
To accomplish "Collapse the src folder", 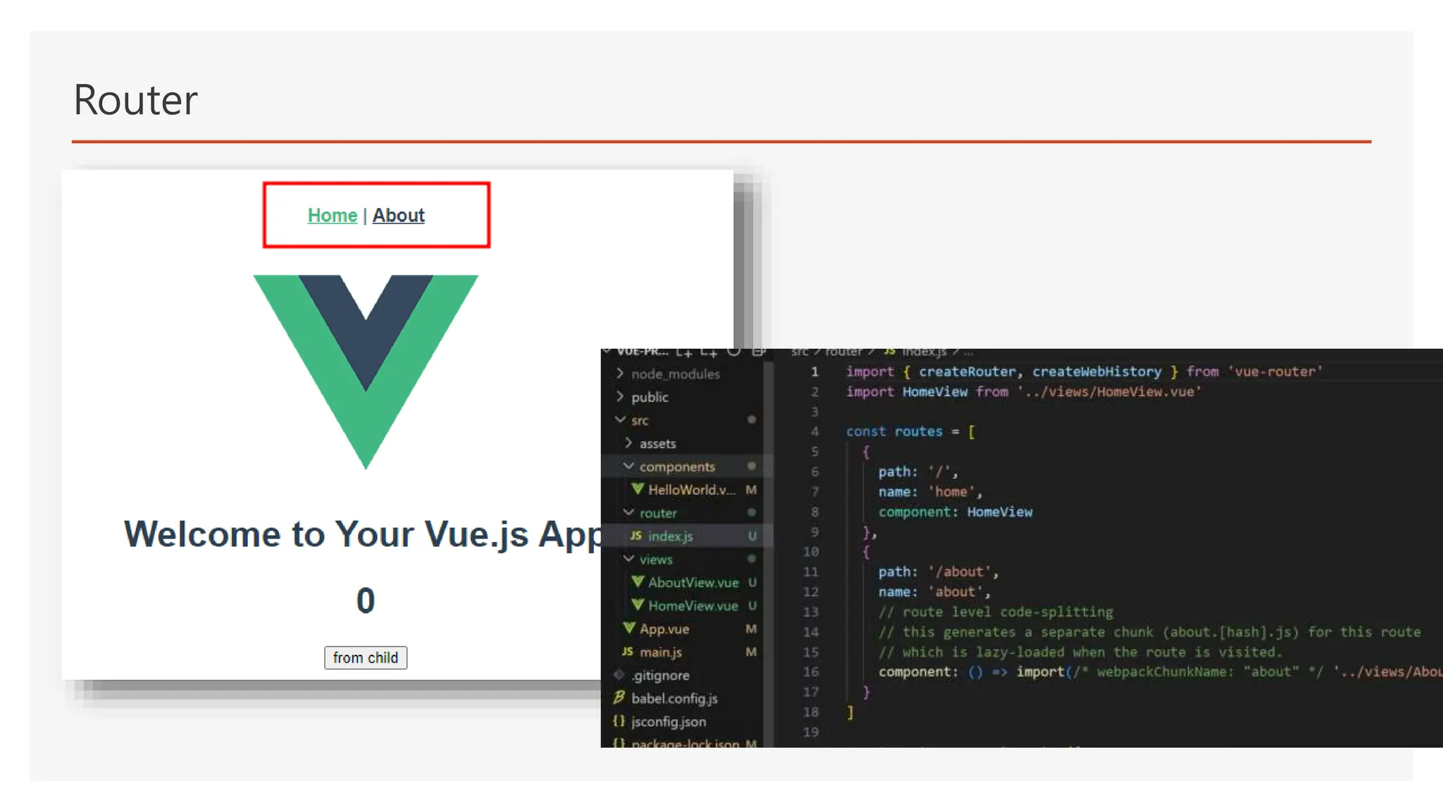I will pyautogui.click(x=620, y=420).
